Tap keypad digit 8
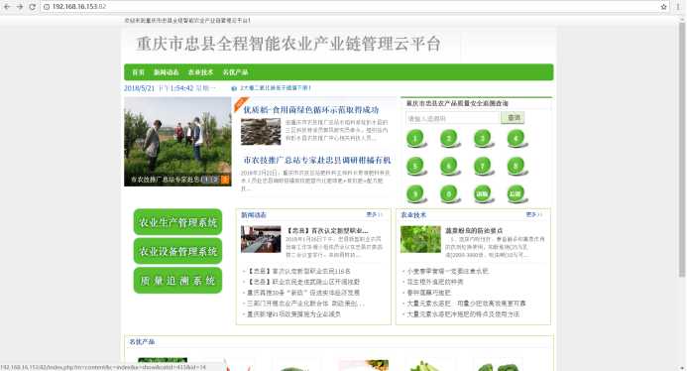Image resolution: width=687 pixels, height=371 pixels. tap(515, 167)
